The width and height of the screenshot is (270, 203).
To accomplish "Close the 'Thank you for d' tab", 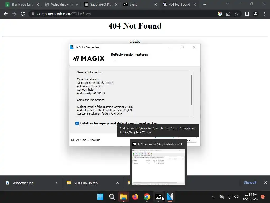I will pyautogui.click(x=38, y=4).
